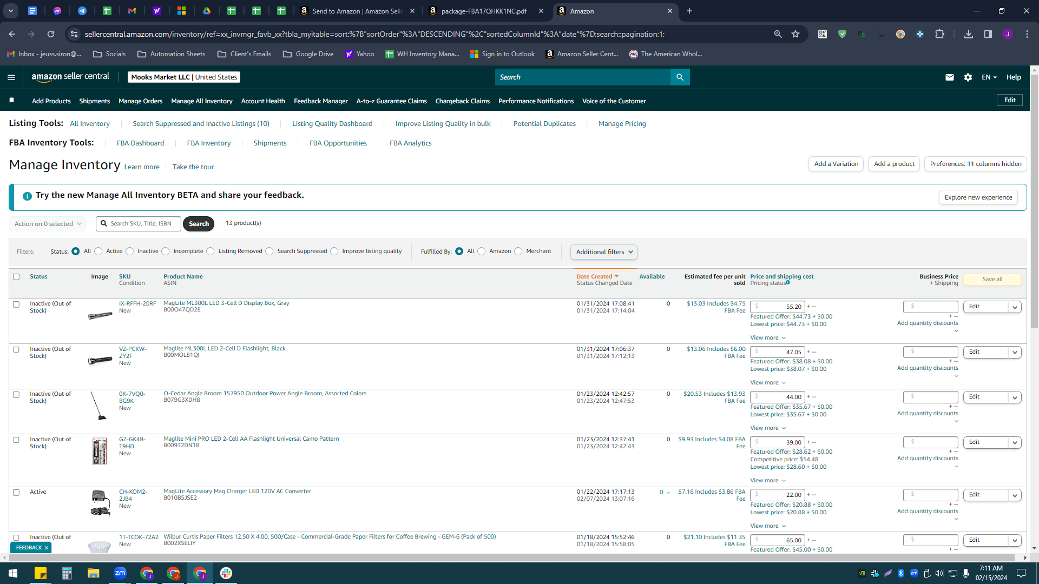1039x584 pixels.
Task: Click the Add a product button
Action: pos(894,164)
